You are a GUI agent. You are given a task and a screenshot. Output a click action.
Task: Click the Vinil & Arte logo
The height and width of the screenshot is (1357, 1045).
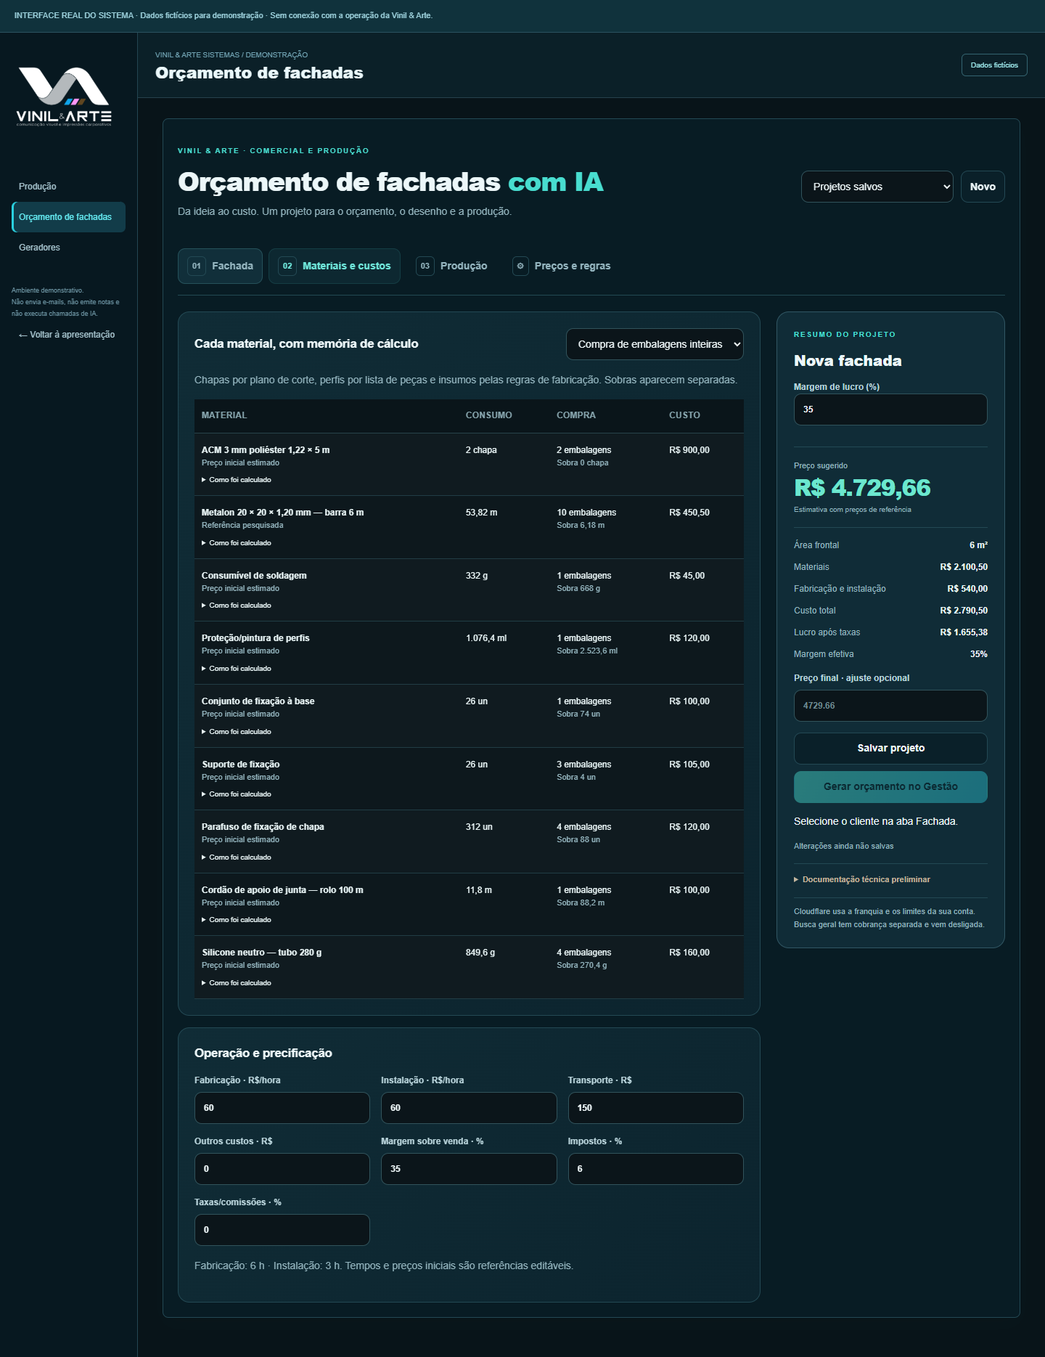pos(64,97)
